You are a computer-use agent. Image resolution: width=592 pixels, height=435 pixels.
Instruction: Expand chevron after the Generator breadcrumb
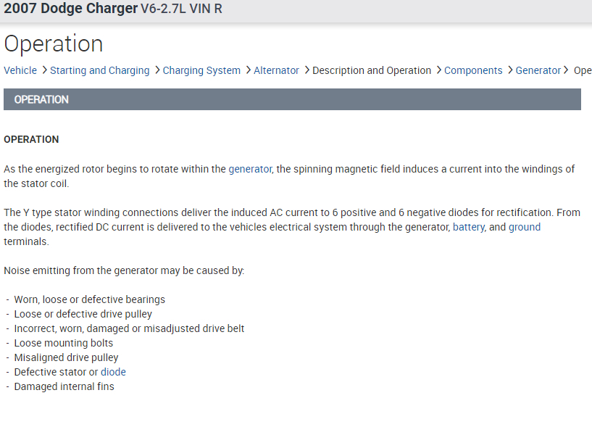566,70
